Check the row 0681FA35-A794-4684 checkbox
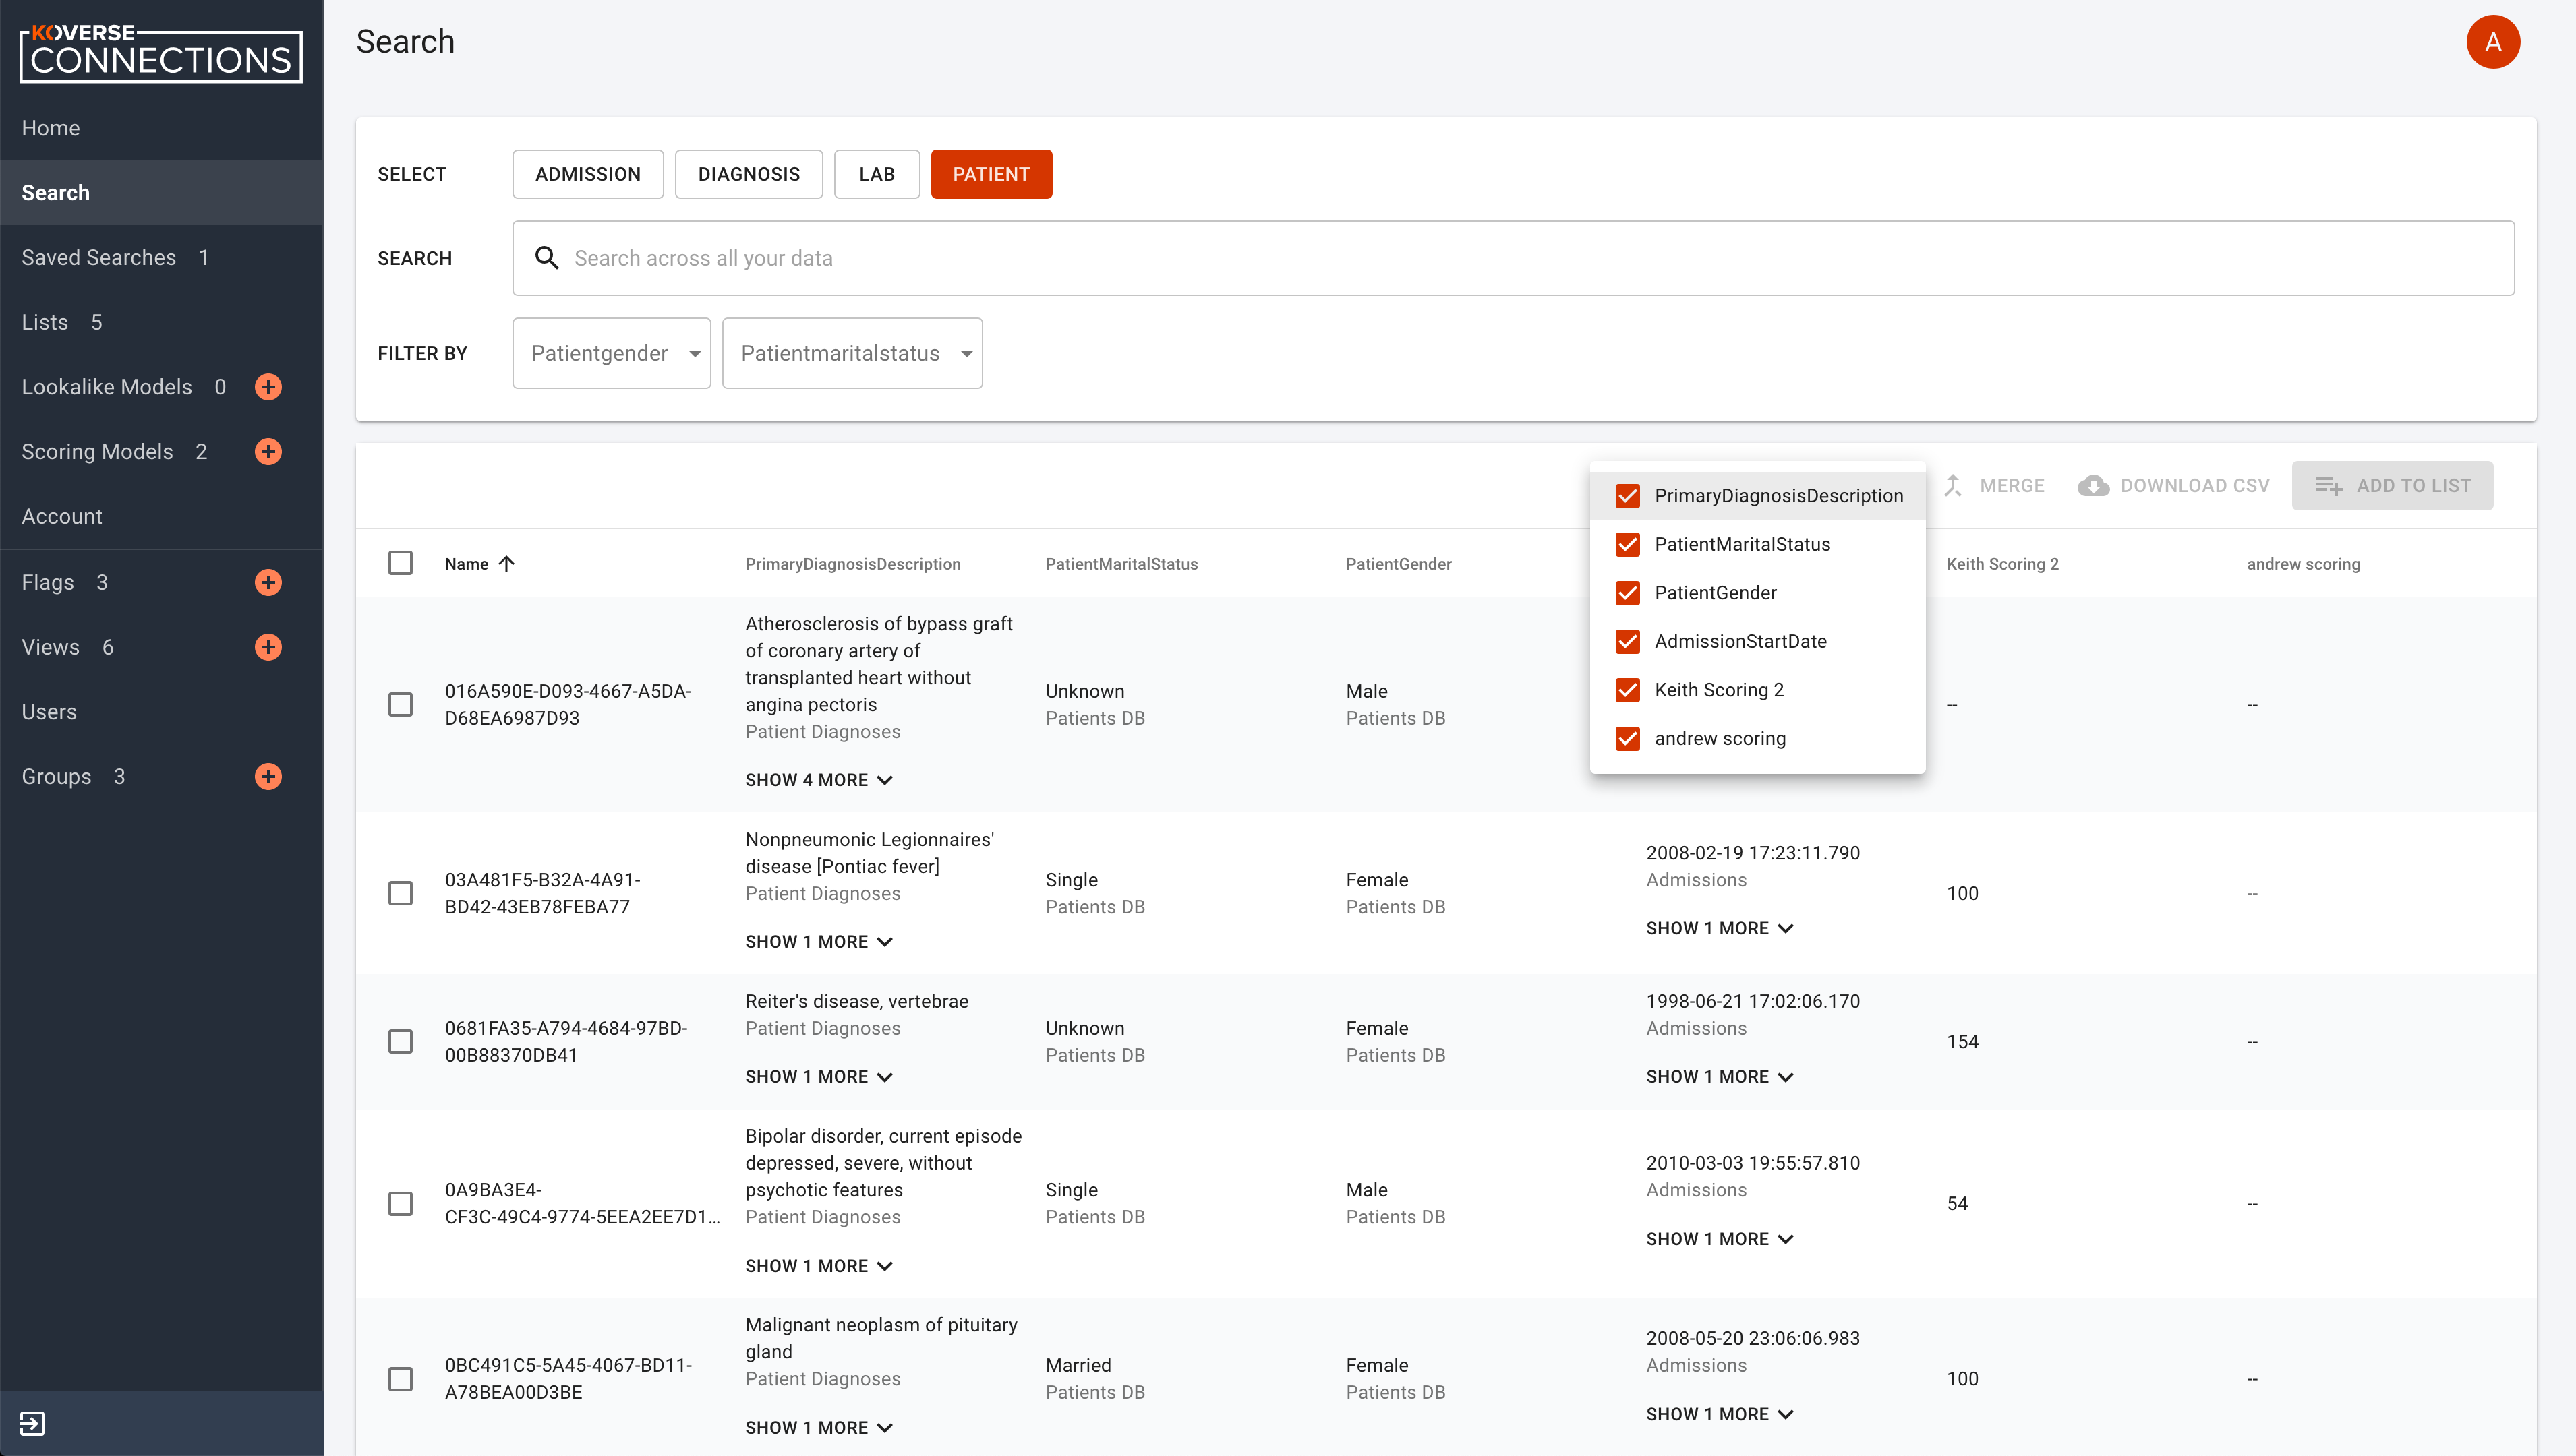 [x=400, y=1041]
